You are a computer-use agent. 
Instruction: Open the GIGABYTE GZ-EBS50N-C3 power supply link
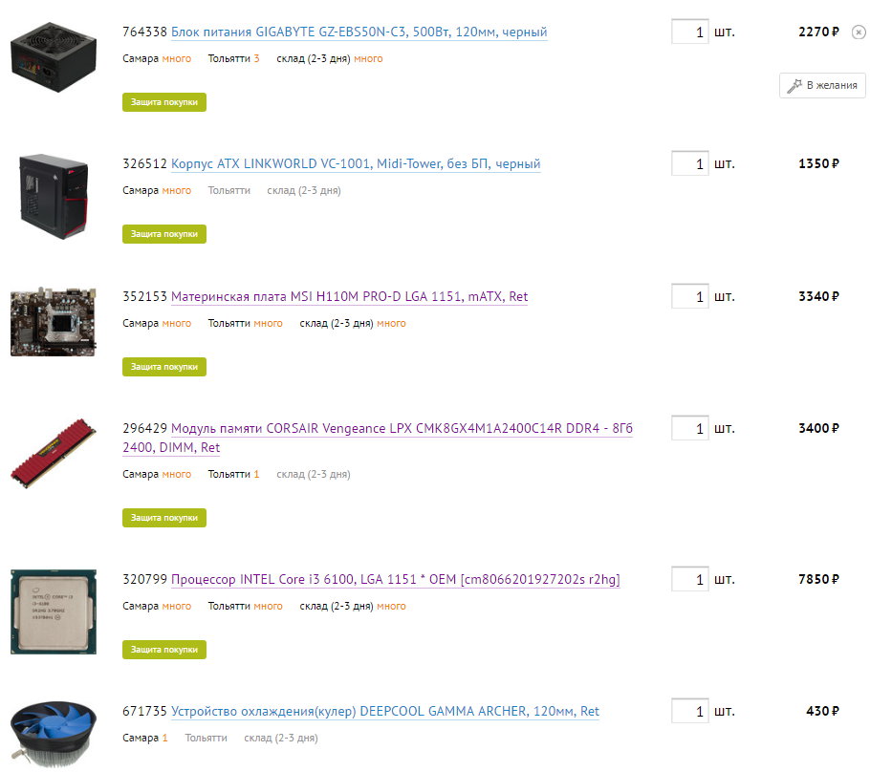tap(359, 32)
